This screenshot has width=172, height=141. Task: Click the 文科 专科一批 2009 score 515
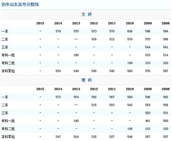click(x=148, y=55)
